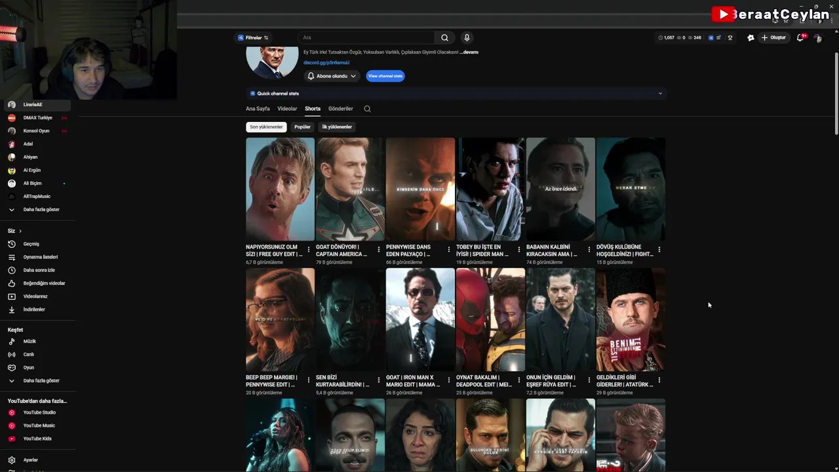The height and width of the screenshot is (472, 839).
Task: Expand the Quick channel stats panel
Action: tap(456, 94)
